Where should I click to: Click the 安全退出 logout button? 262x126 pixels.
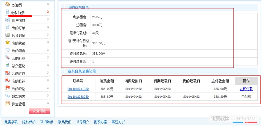39,111
